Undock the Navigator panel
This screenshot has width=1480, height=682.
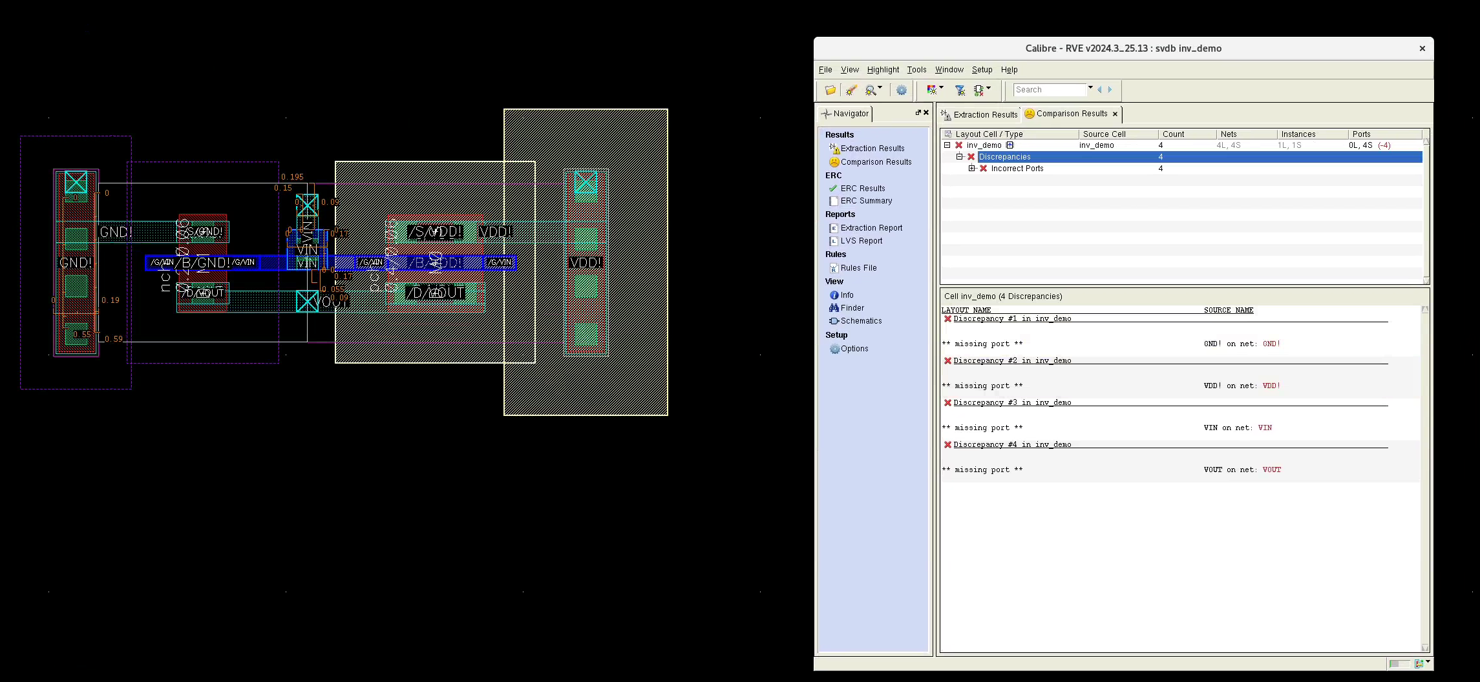point(918,112)
